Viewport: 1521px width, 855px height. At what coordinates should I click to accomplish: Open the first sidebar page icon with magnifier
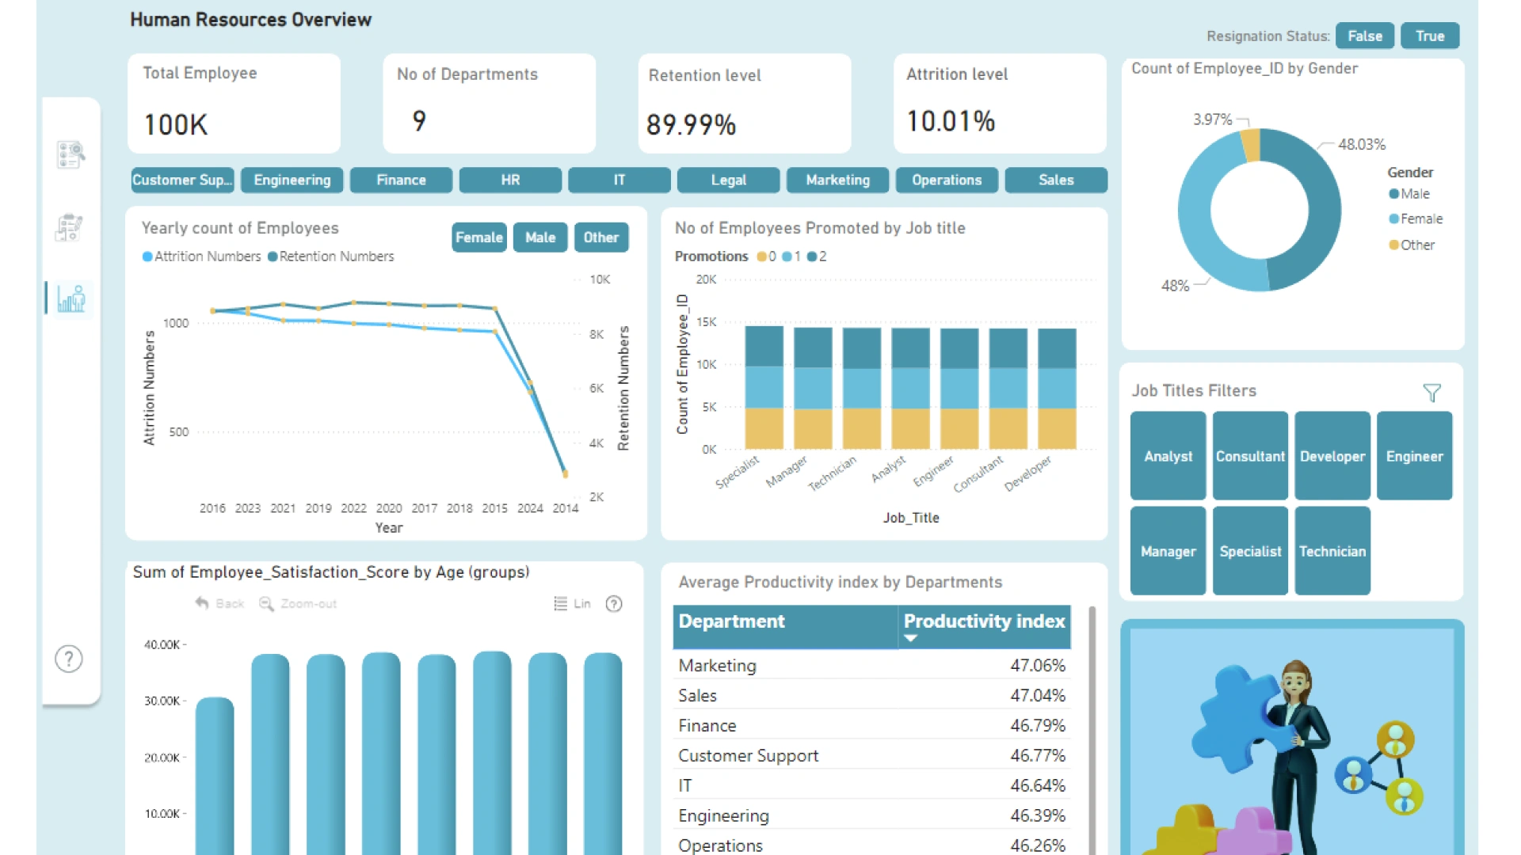[x=71, y=154]
